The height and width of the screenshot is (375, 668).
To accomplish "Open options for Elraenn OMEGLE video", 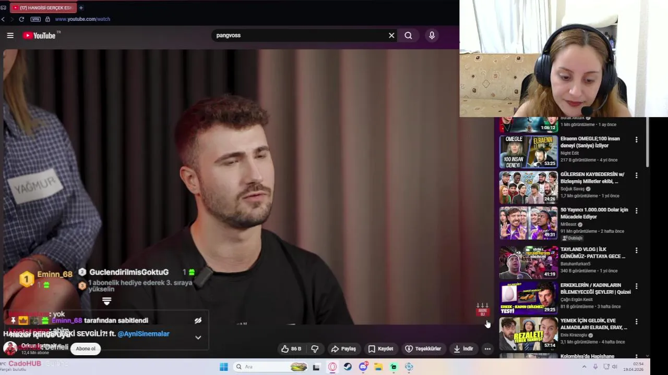I will (636, 140).
